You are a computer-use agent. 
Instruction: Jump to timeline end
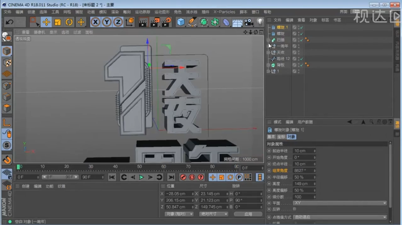[x=171, y=177]
